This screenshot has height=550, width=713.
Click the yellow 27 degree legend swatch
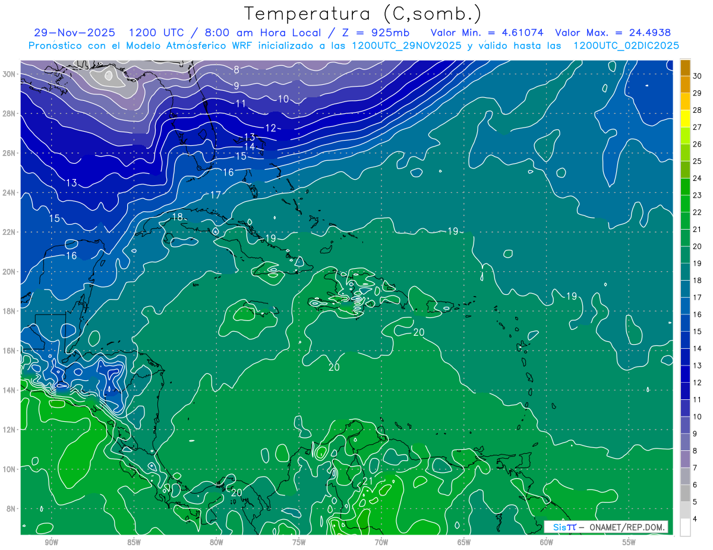pyautogui.click(x=685, y=119)
